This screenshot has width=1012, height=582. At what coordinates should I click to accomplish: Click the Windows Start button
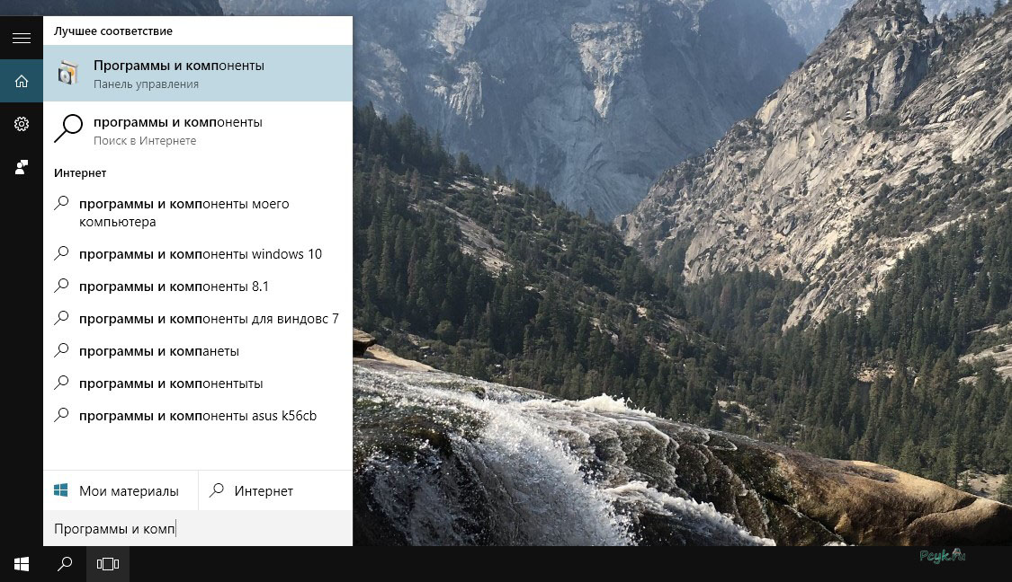[x=22, y=564]
